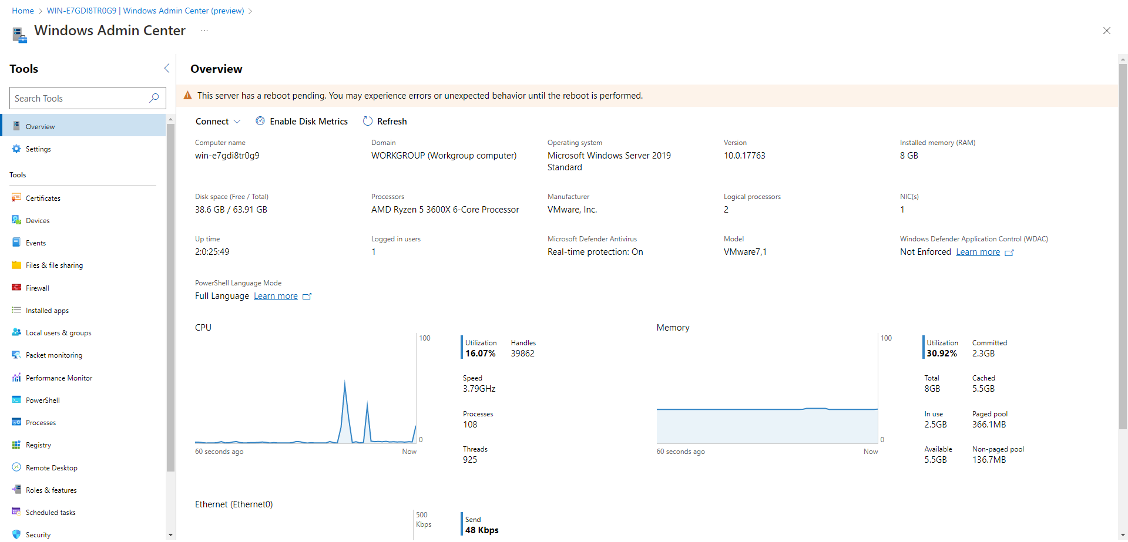Click the Windows Admin Center header icon
Viewport: 1128px width, 542px height.
pos(20,35)
